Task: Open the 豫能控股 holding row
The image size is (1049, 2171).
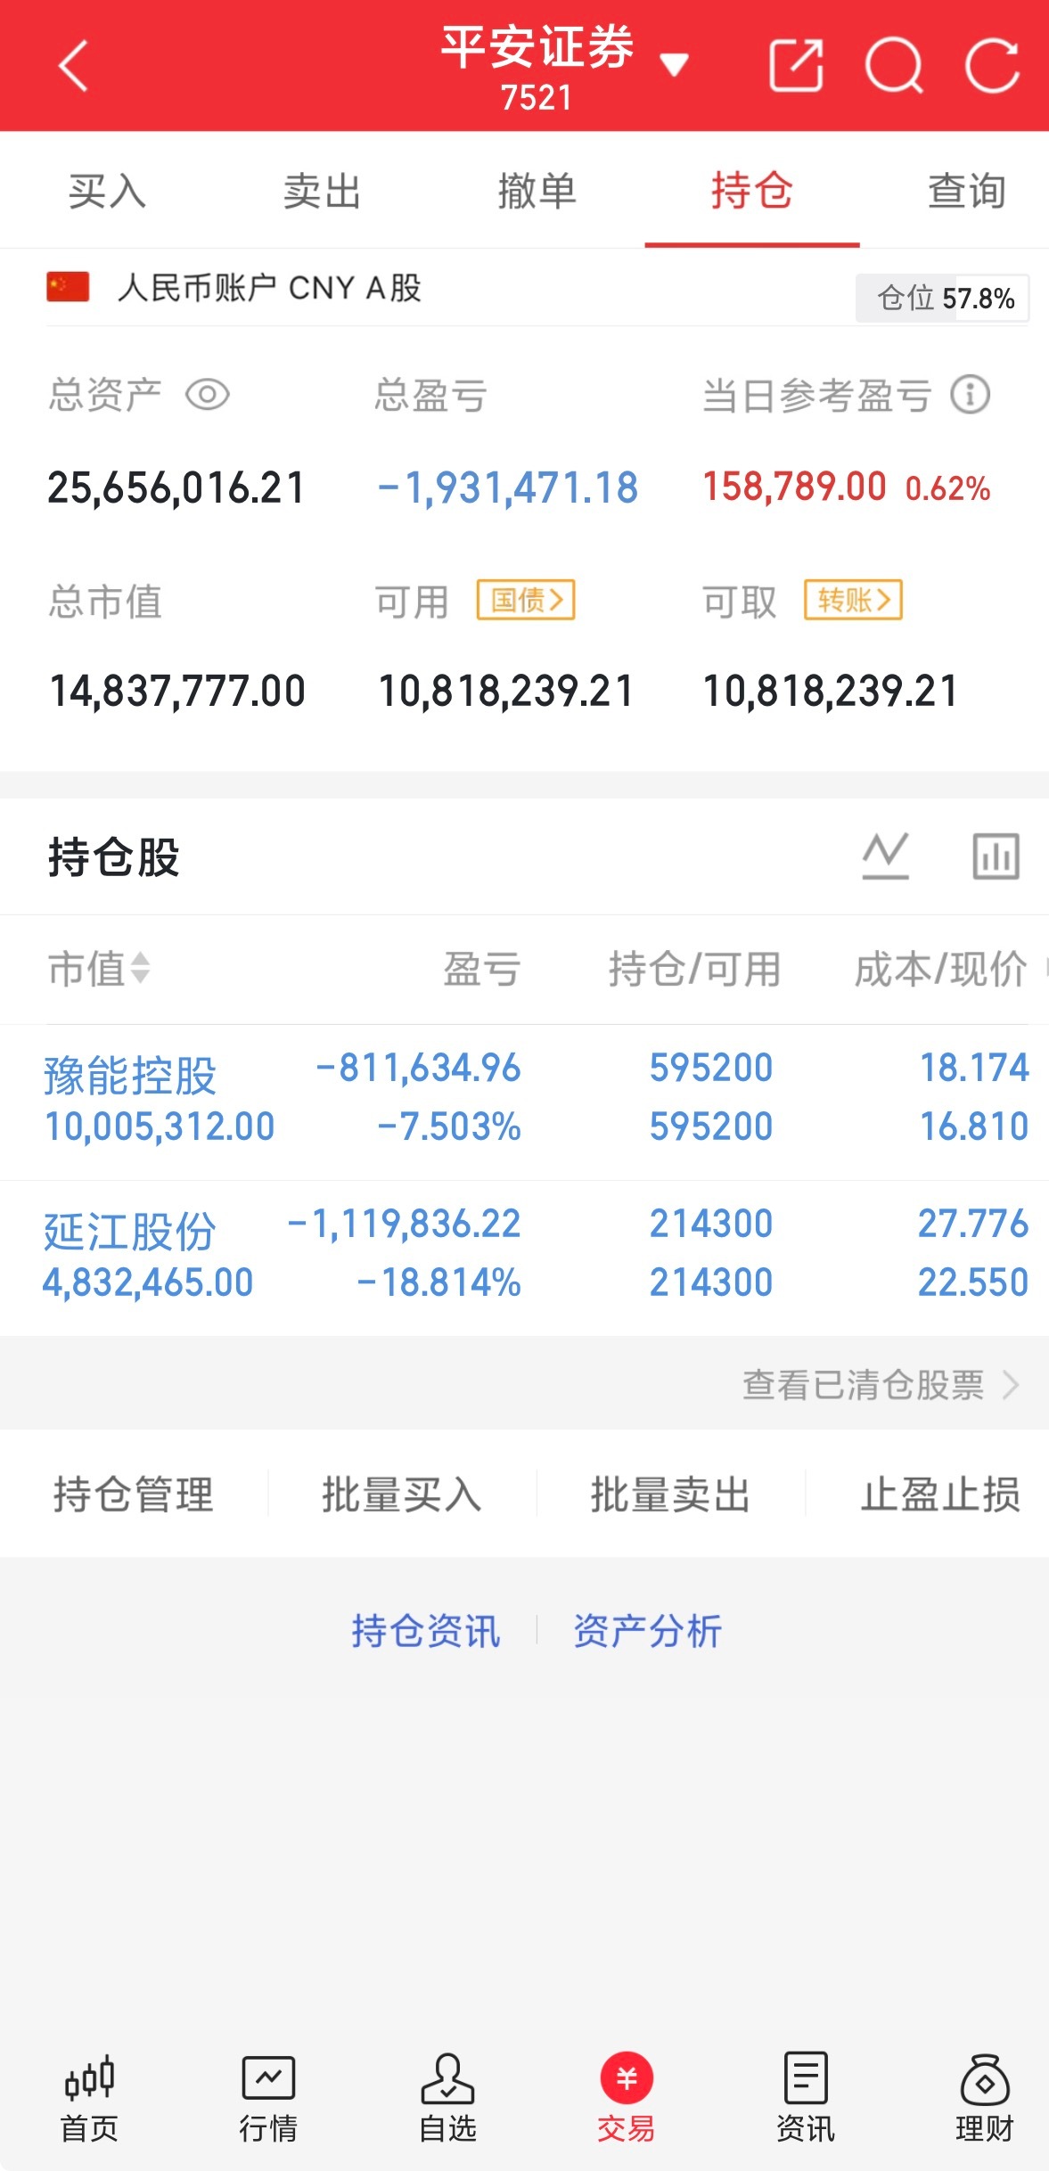Action: point(524,1102)
